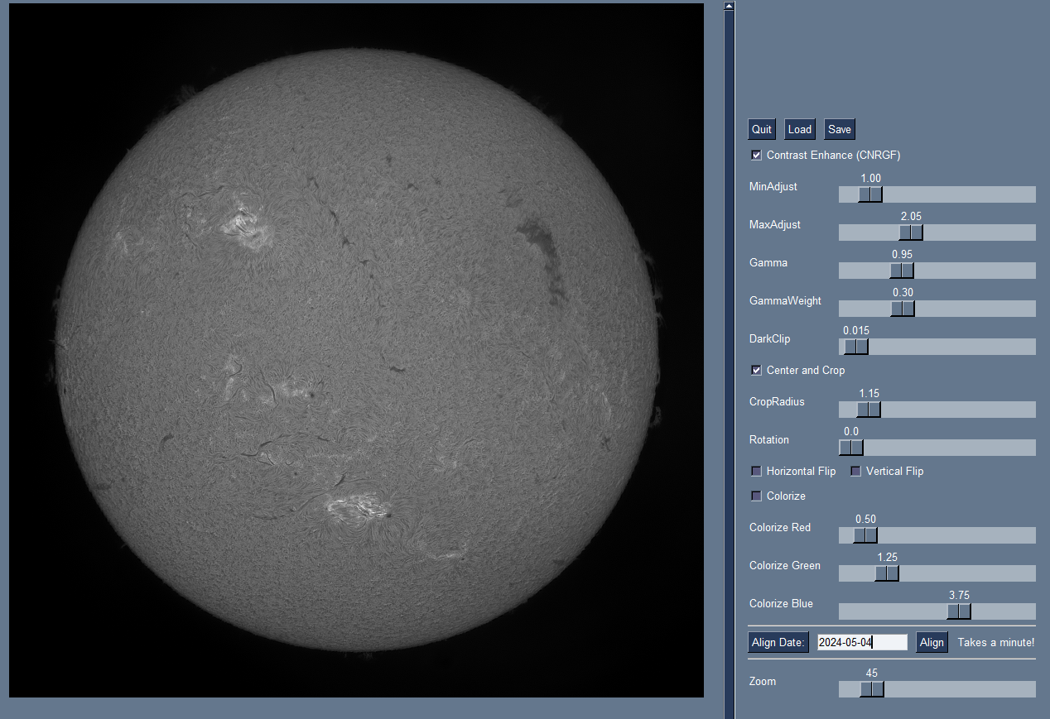Click the Rotation slider handle

point(851,448)
